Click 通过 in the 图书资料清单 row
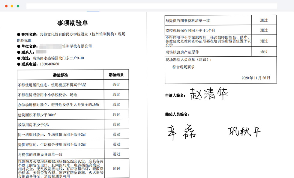Viewport: 294px width, 178px height. [264, 20]
